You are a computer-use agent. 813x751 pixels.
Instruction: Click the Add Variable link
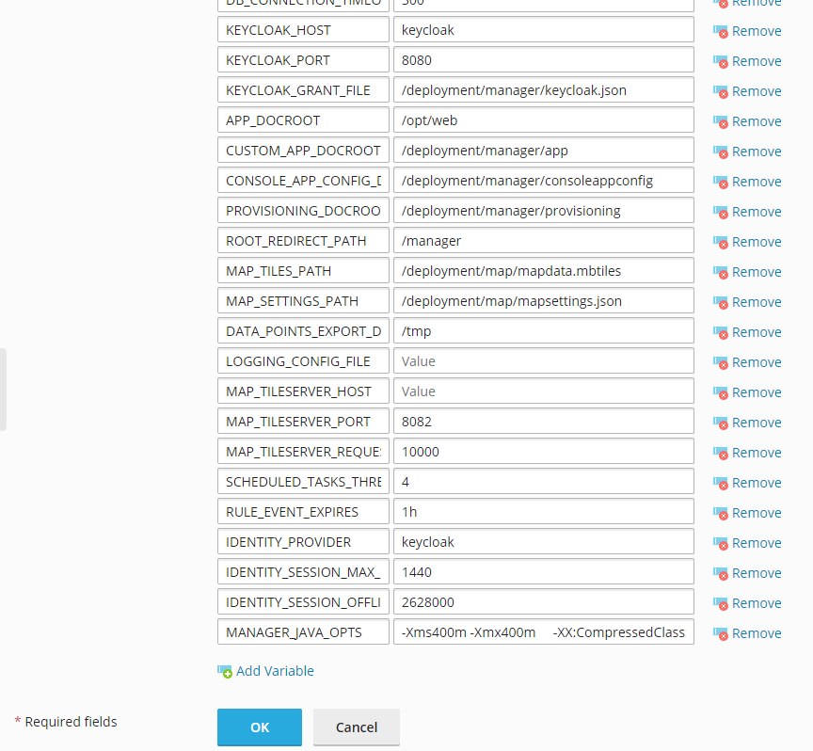(x=275, y=671)
